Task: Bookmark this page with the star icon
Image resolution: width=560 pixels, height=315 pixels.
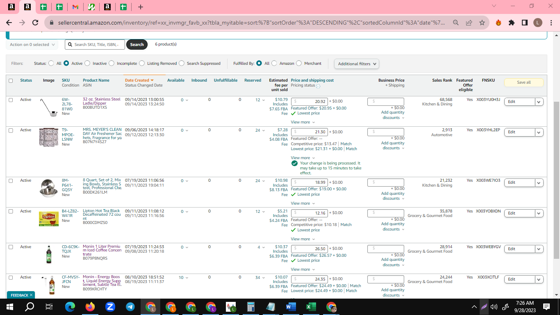Action: point(482,23)
